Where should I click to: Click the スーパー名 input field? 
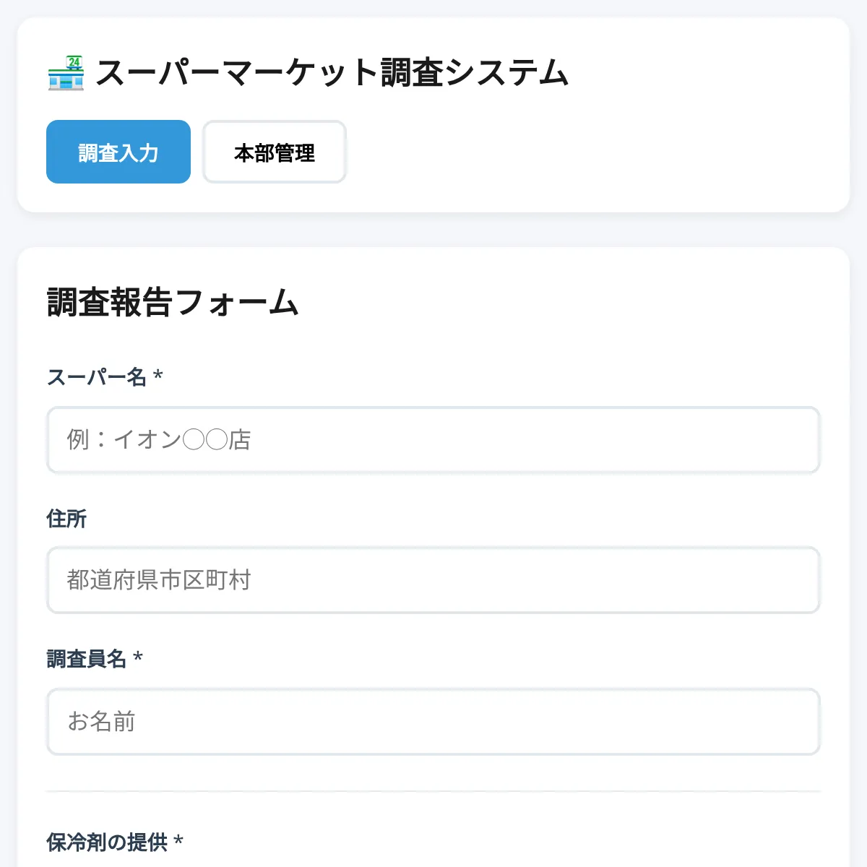433,441
